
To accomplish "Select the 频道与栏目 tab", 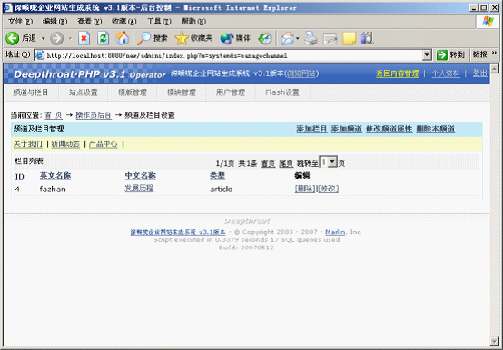I will click(31, 92).
